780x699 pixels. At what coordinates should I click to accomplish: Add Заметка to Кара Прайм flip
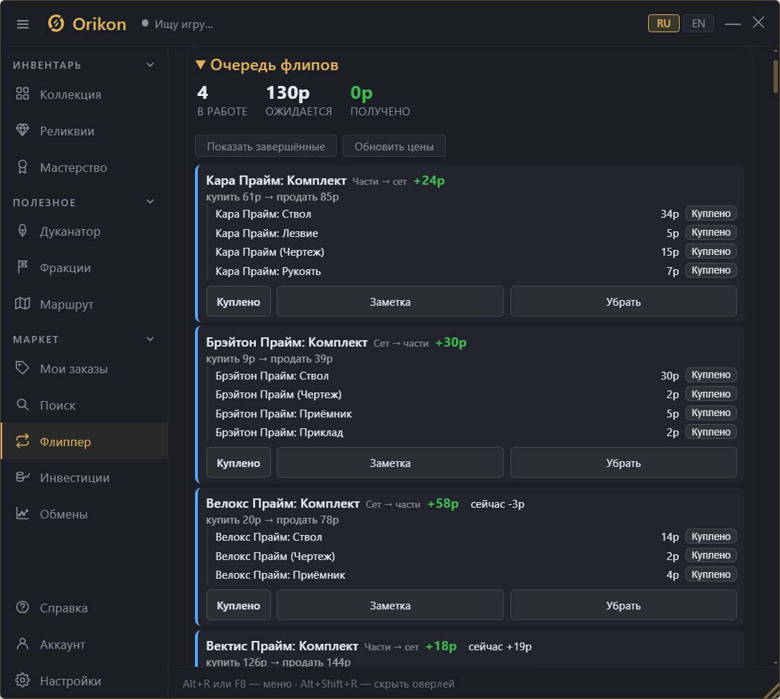pos(390,302)
